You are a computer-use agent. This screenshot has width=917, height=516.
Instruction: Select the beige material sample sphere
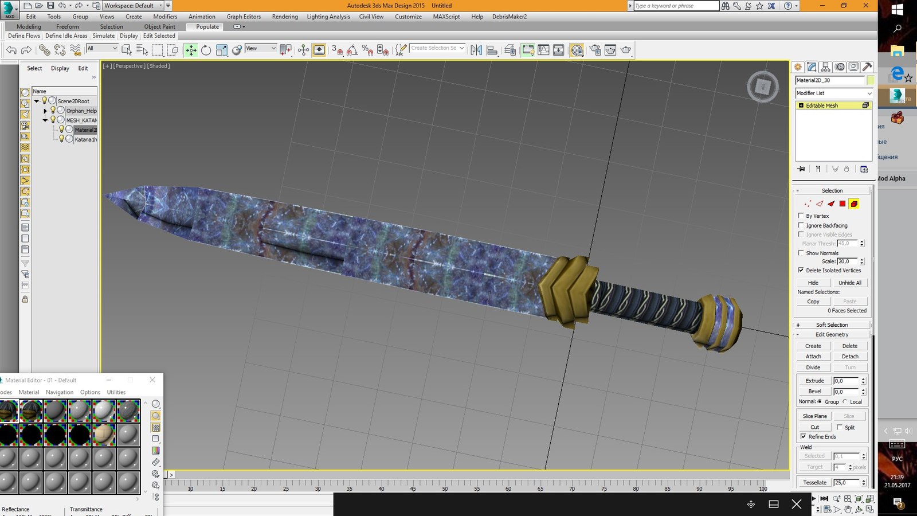tap(104, 435)
